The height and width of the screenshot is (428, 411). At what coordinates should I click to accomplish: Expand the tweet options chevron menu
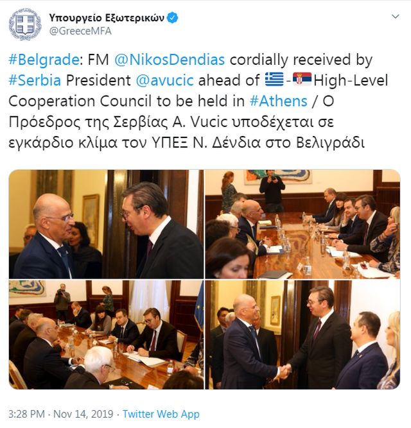click(395, 17)
